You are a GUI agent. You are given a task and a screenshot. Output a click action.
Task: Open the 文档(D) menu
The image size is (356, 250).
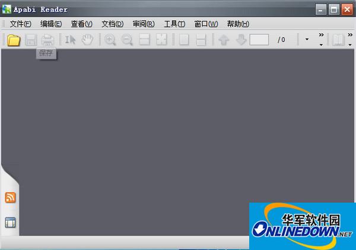[113, 24]
